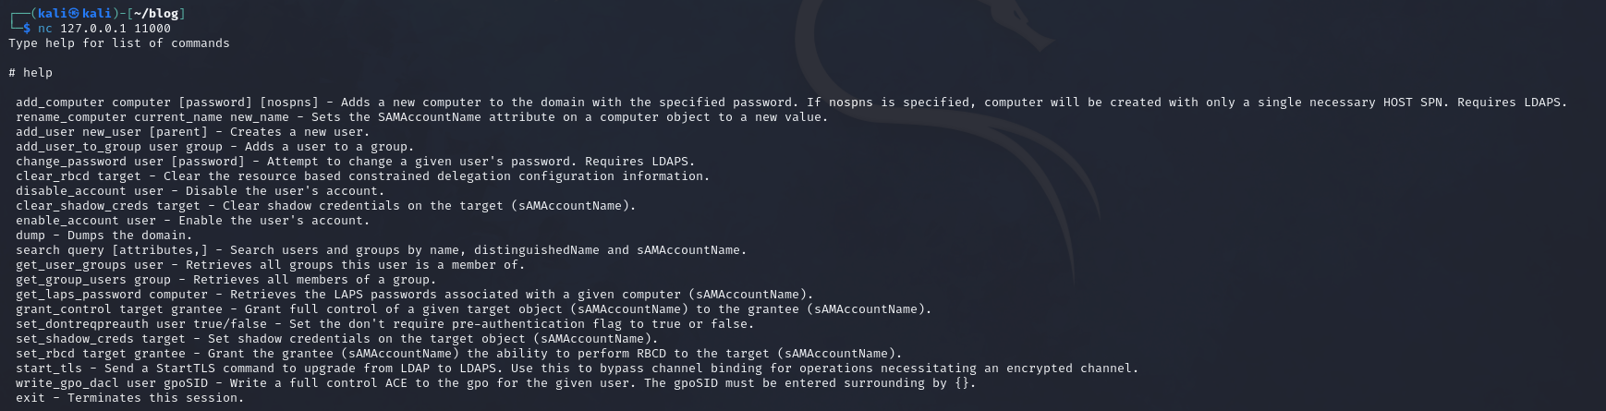Click the dump command word
Screen dimensions: 1606x411
pos(30,236)
